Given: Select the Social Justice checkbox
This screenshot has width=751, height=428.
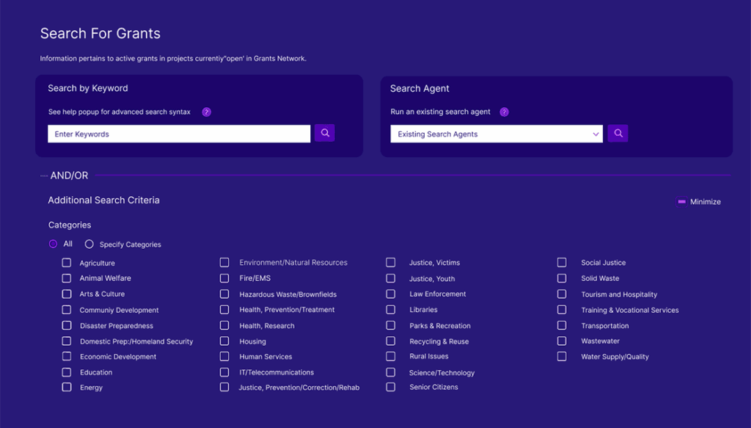Looking at the screenshot, I should point(562,262).
